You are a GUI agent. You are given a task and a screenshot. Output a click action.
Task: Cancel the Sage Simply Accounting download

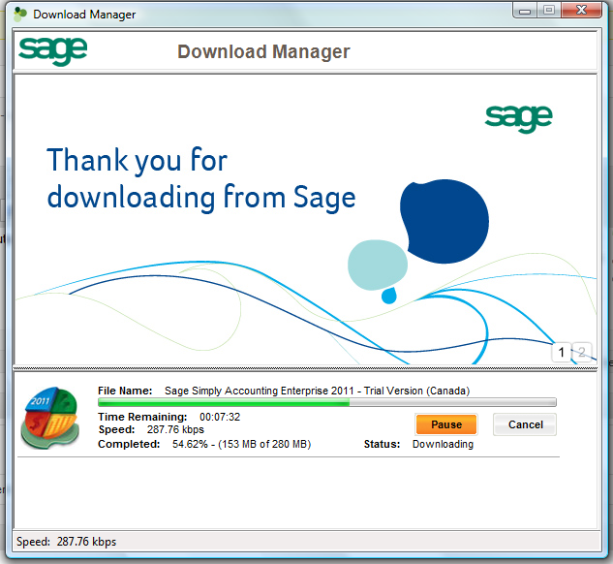(x=525, y=424)
